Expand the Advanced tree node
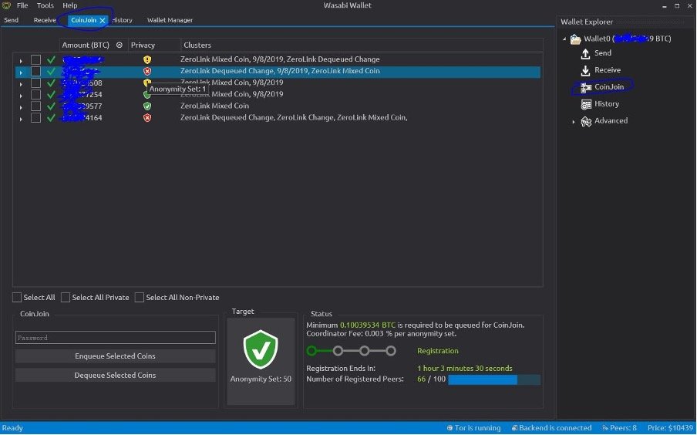Image resolution: width=697 pixels, height=435 pixels. [x=574, y=121]
